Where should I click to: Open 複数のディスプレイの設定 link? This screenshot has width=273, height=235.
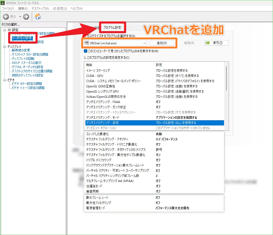(x=28, y=75)
